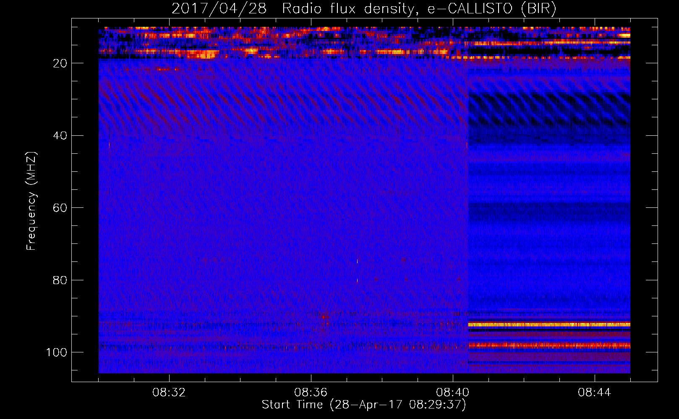Click the 08:44 time tick label
The width and height of the screenshot is (679, 419).
(x=595, y=393)
